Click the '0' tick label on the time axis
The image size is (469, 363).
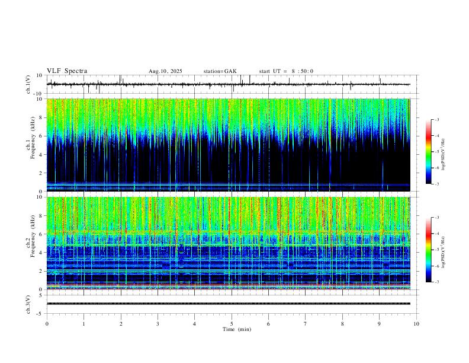[47, 324]
